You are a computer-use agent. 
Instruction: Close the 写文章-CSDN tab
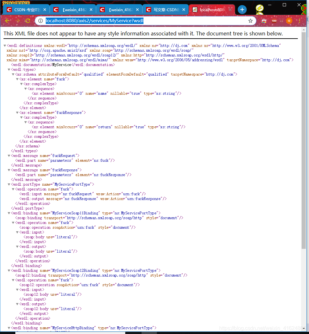184,10
